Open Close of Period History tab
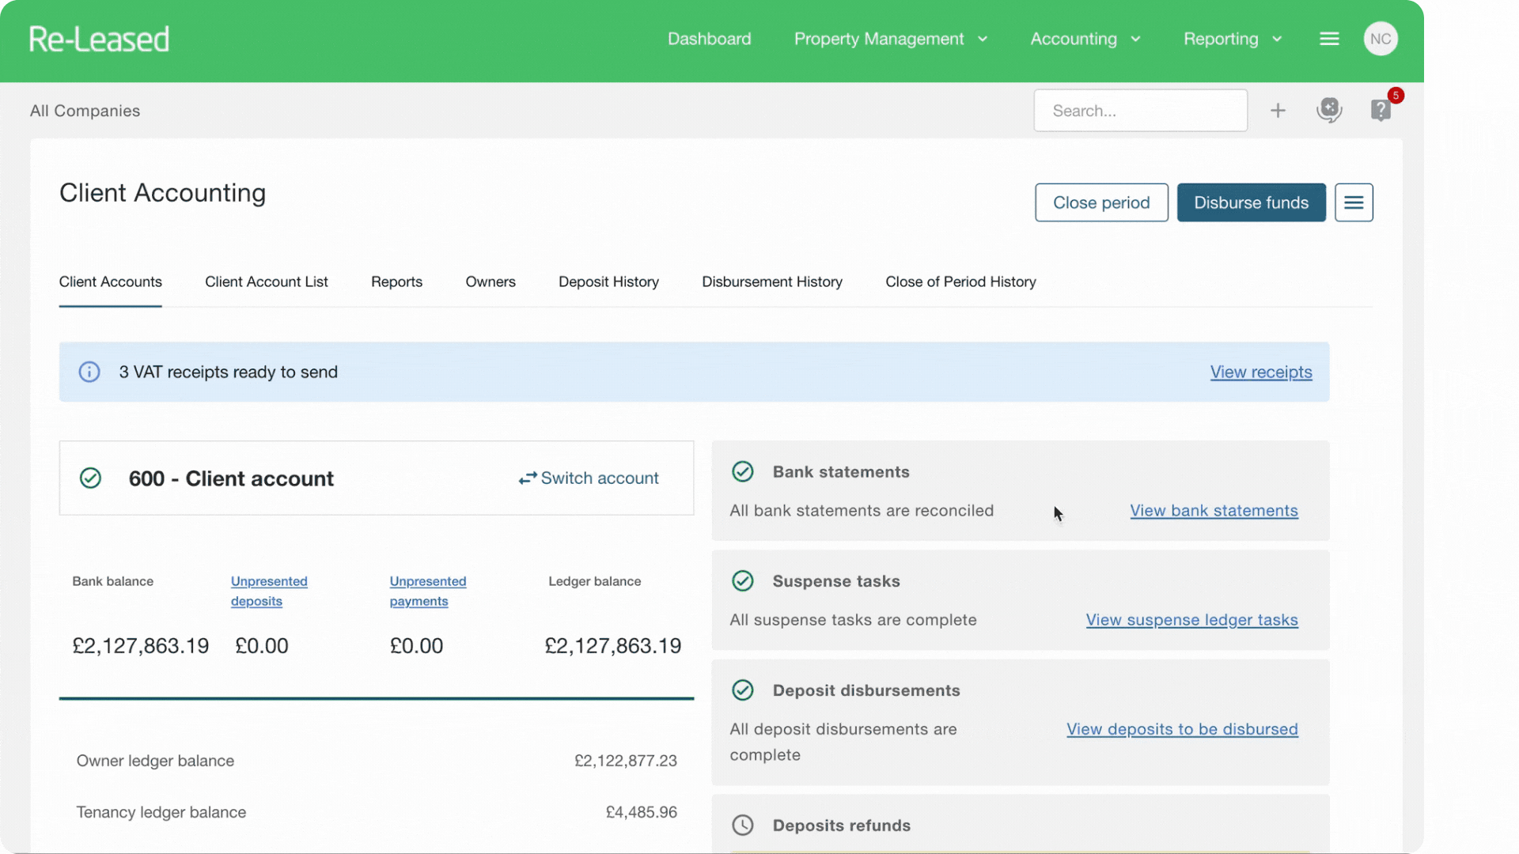Screen dimensions: 1519x854 [x=961, y=282]
